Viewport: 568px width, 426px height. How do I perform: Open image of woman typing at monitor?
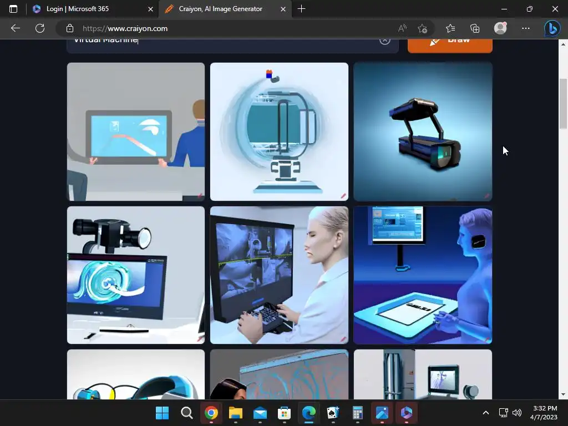tap(280, 275)
